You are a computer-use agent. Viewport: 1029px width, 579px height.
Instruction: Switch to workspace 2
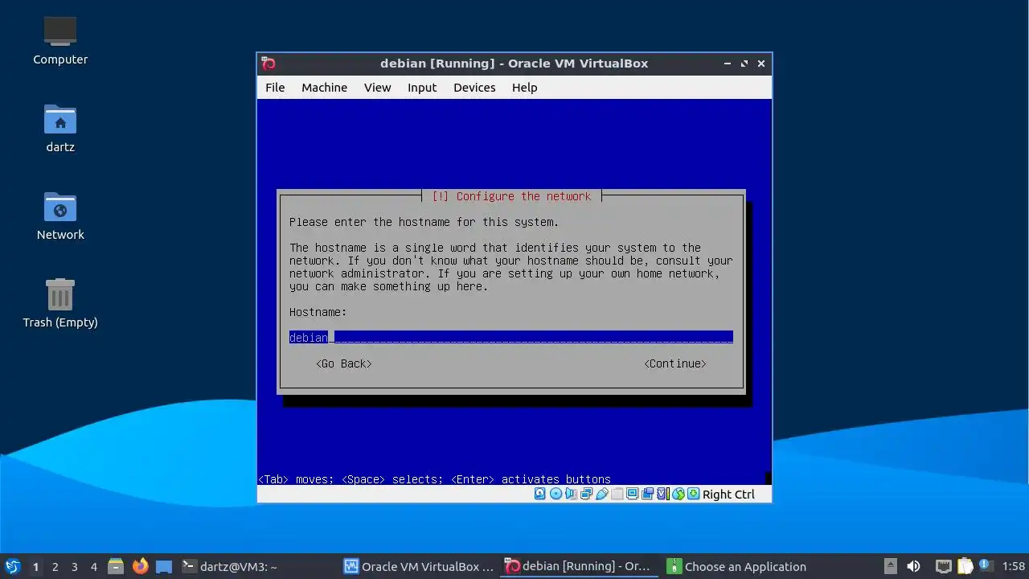(55, 566)
